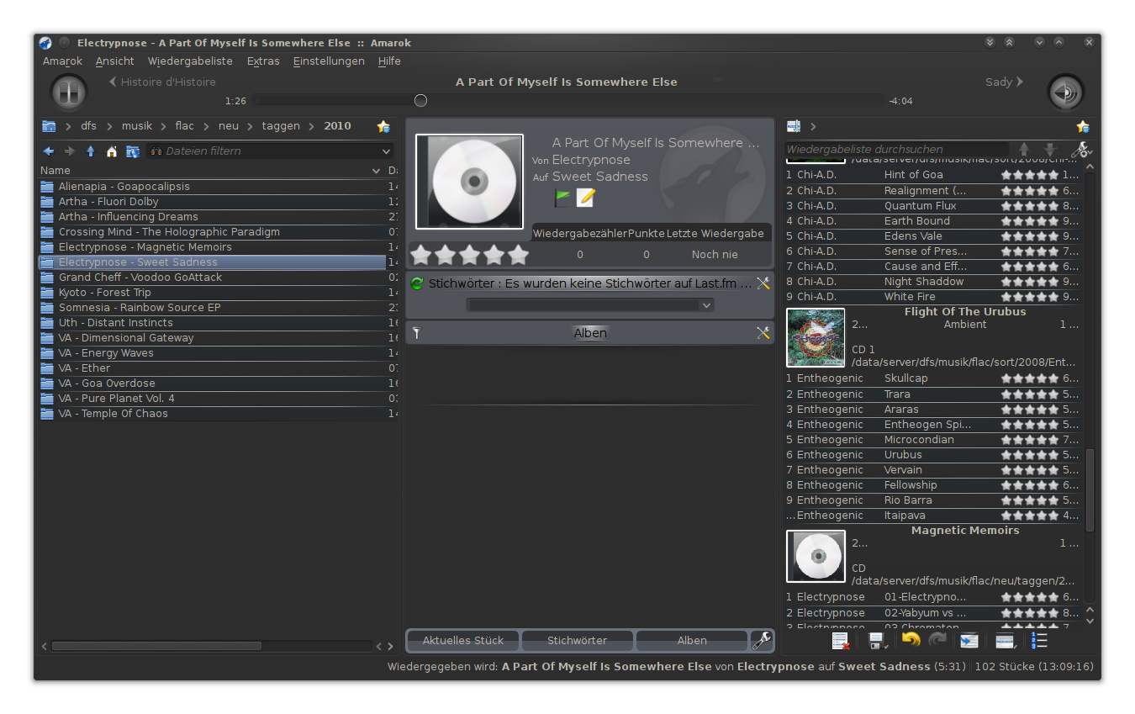Expand breadcrumb arrow after 'dfs'
The height and width of the screenshot is (714, 1135).
click(109, 126)
